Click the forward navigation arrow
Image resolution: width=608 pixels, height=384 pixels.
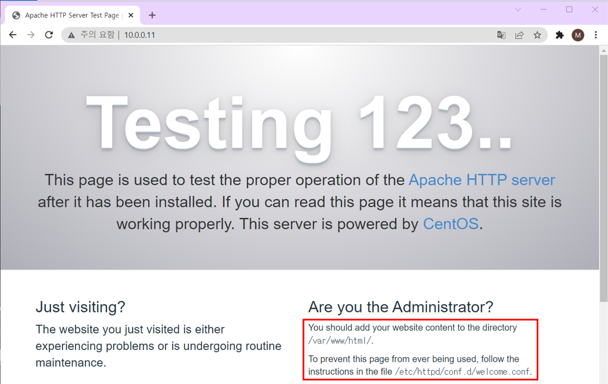click(x=31, y=35)
